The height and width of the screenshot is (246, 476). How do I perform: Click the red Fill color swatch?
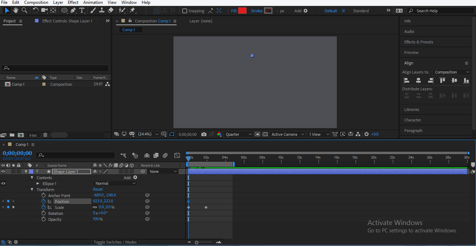coord(242,11)
